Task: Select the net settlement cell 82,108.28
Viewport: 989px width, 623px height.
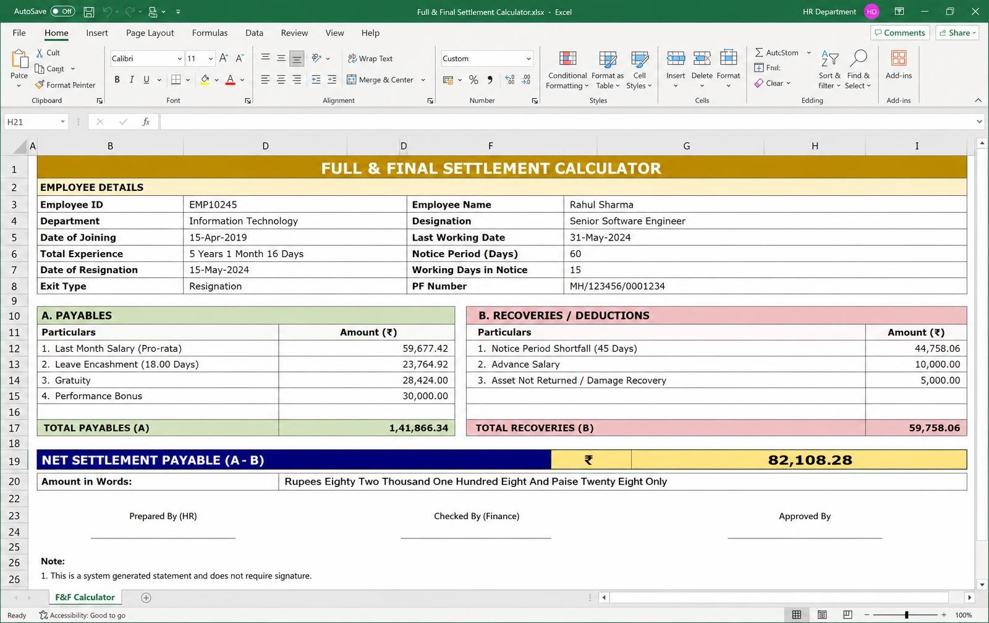Action: pyautogui.click(x=799, y=460)
